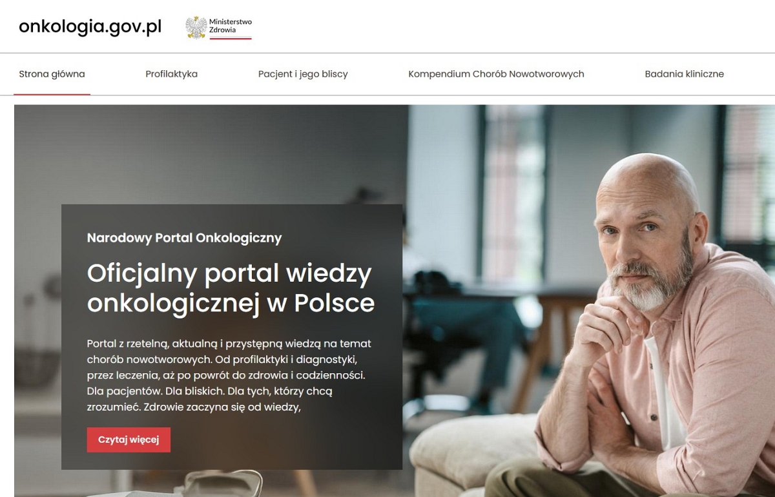The width and height of the screenshot is (775, 497).
Task: Click the Narodowy Portal Onkologiczny subtitle
Action: [x=184, y=238]
